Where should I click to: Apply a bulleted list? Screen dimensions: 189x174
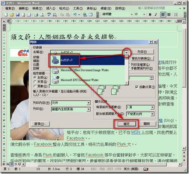pos(176,15)
